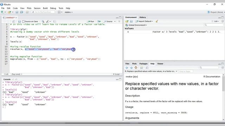
Task: Click the Compile Report notebook icon
Action: tap(55, 21)
